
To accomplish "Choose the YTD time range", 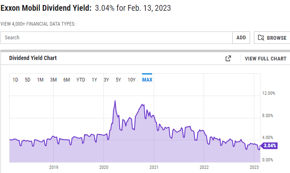I will [x=81, y=80].
